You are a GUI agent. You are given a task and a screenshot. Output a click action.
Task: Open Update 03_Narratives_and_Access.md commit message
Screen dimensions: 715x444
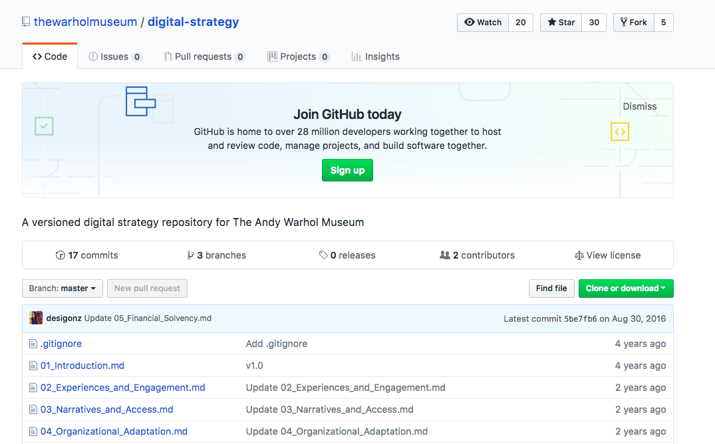pyautogui.click(x=330, y=409)
